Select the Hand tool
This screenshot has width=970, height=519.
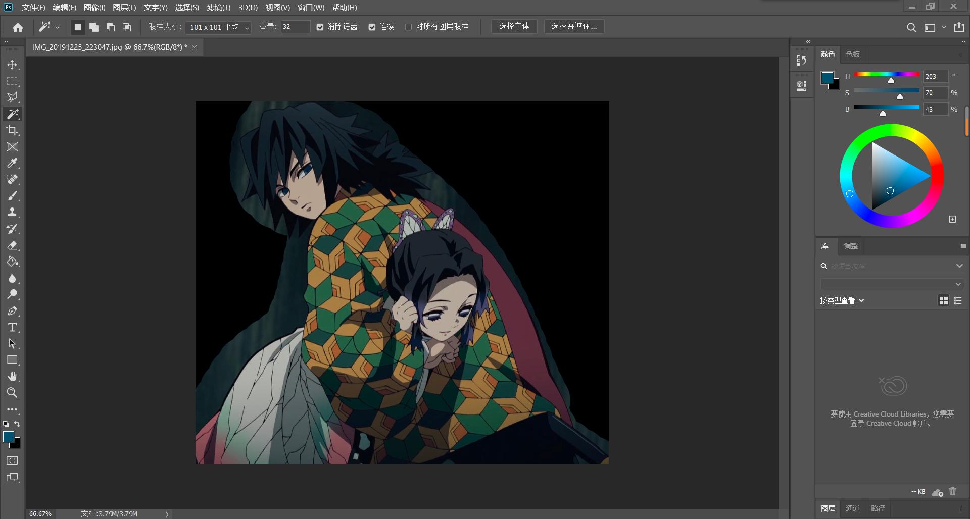(12, 376)
